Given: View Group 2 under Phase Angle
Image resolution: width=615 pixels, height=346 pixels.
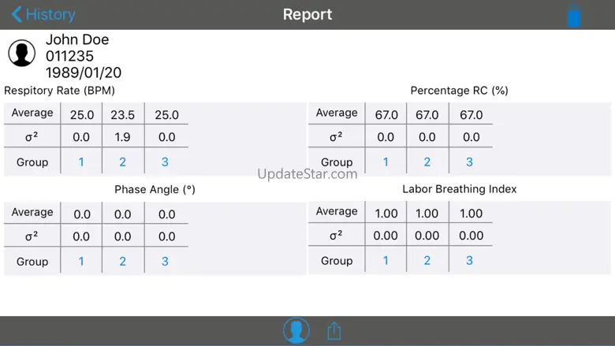Looking at the screenshot, I should 123,262.
